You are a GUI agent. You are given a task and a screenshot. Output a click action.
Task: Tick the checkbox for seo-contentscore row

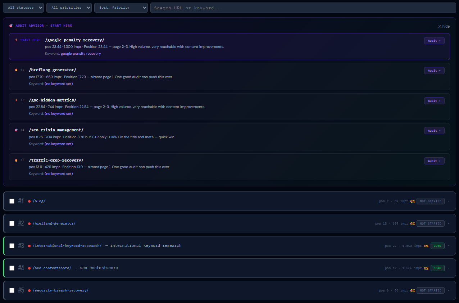[12, 268]
